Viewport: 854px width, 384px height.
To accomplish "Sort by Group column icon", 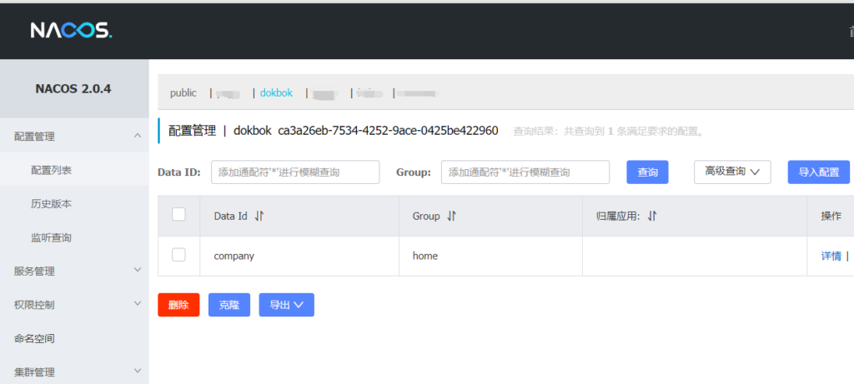I will click(x=451, y=216).
